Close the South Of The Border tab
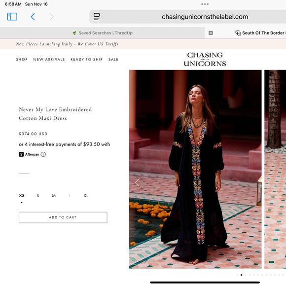The image size is (286, 286). (x=211, y=33)
